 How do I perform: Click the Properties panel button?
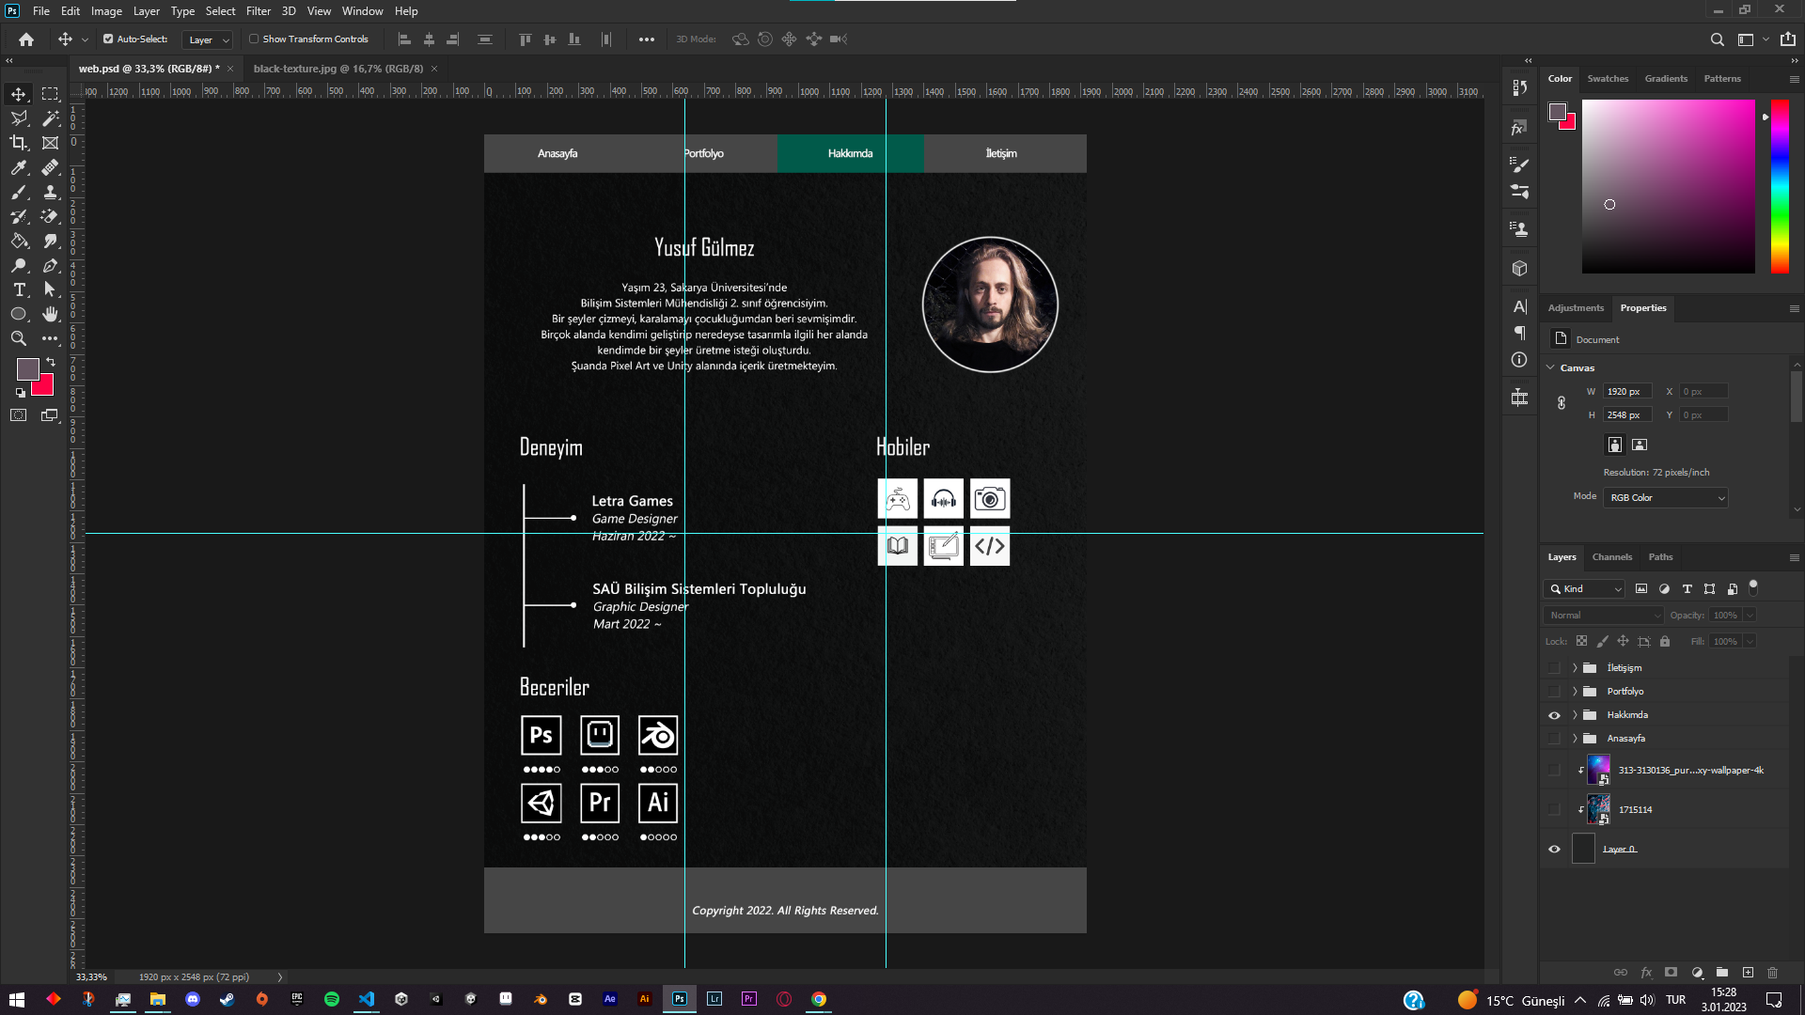tap(1642, 307)
